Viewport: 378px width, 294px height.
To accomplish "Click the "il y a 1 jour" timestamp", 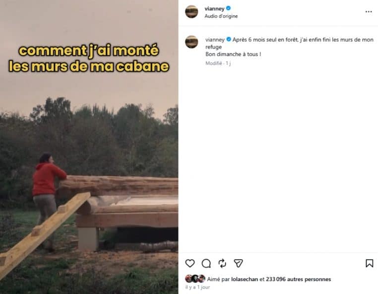I will click(x=197, y=287).
